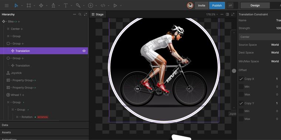Click the Name input field

coord(278,20)
